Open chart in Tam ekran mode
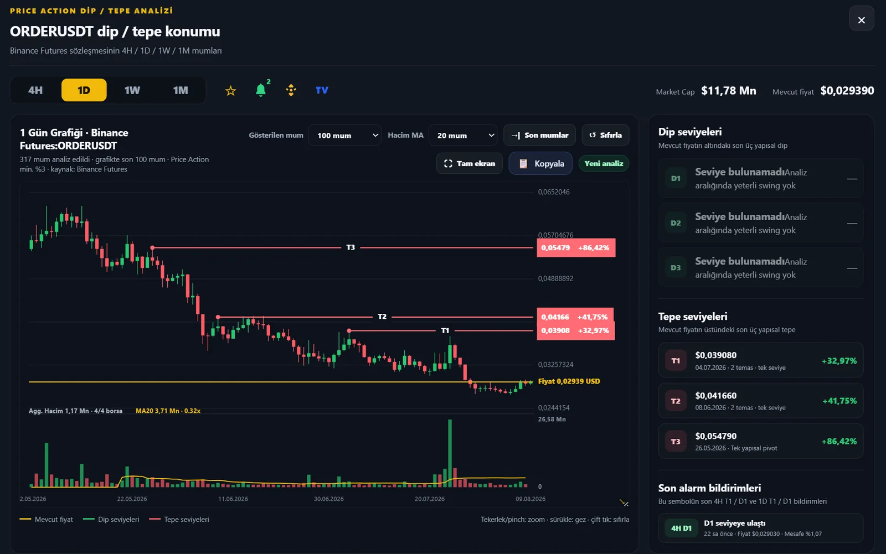The width and height of the screenshot is (886, 554). pos(470,164)
